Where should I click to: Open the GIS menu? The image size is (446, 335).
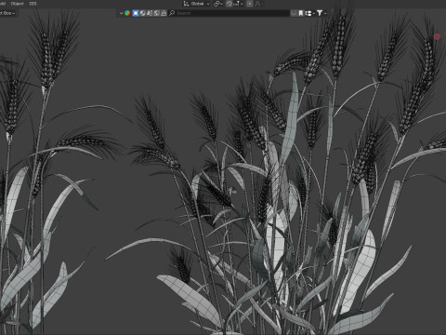(x=33, y=4)
